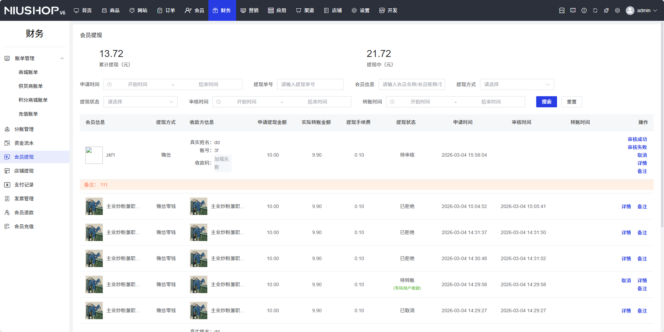This screenshot has height=332, width=664.
Task: Open the gear icon next to admin avatar
Action: (617, 10)
